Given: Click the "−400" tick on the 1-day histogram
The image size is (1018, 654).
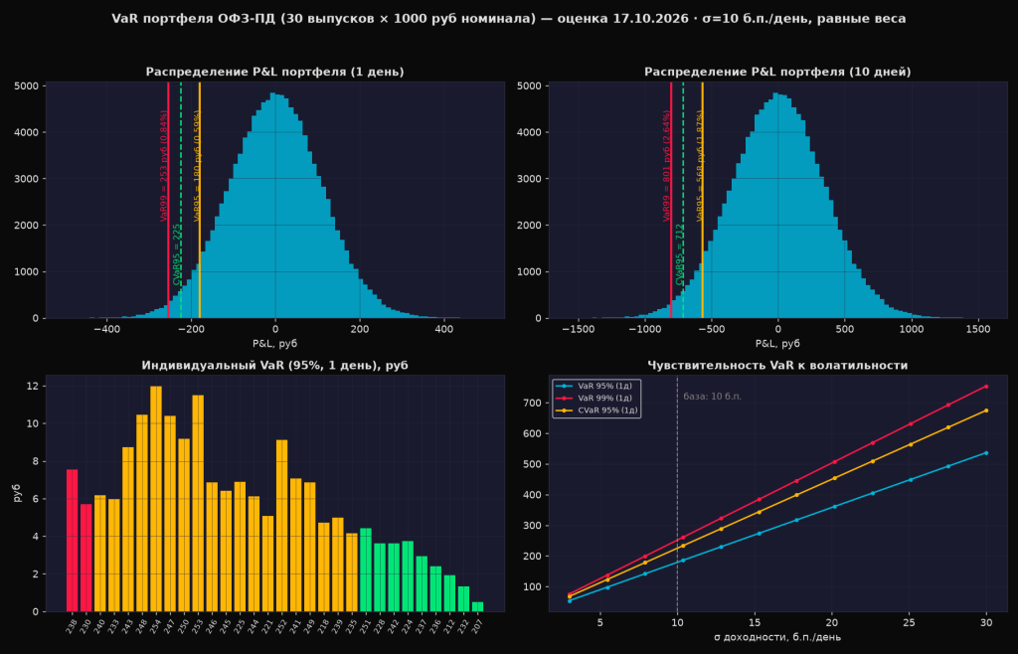Looking at the screenshot, I should pos(106,330).
